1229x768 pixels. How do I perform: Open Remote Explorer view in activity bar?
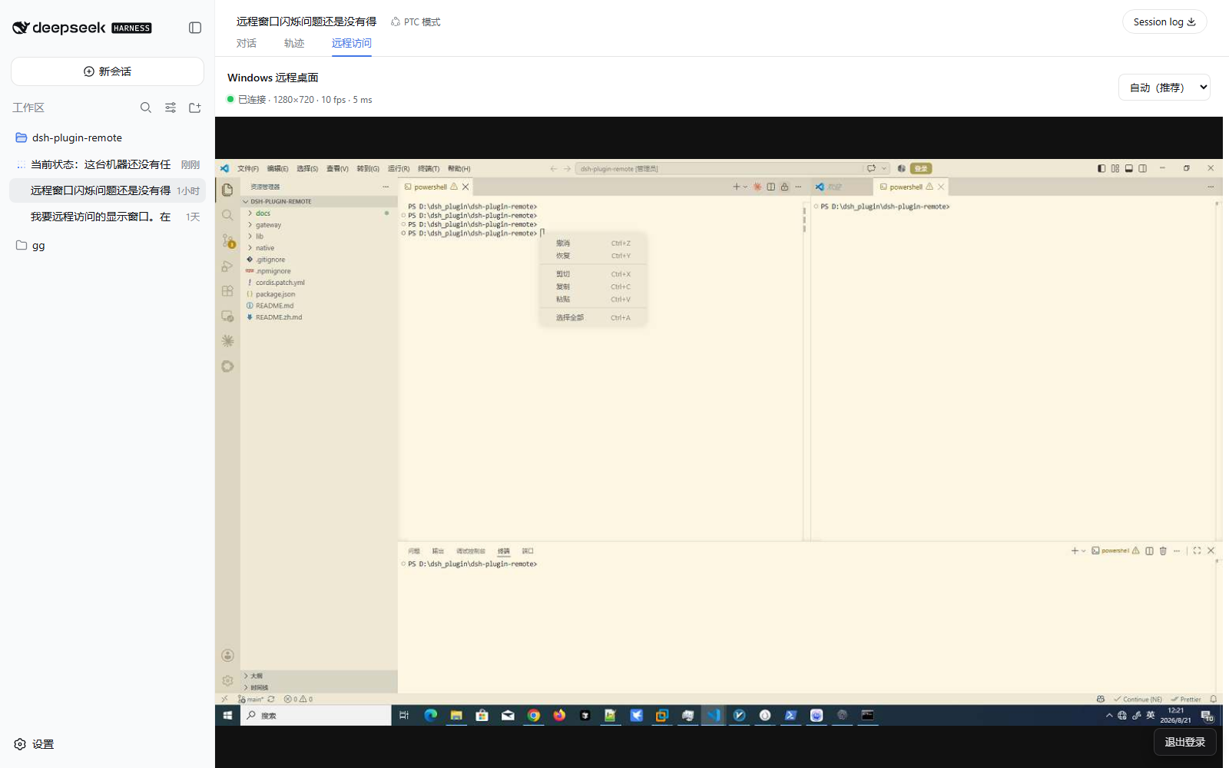click(227, 316)
